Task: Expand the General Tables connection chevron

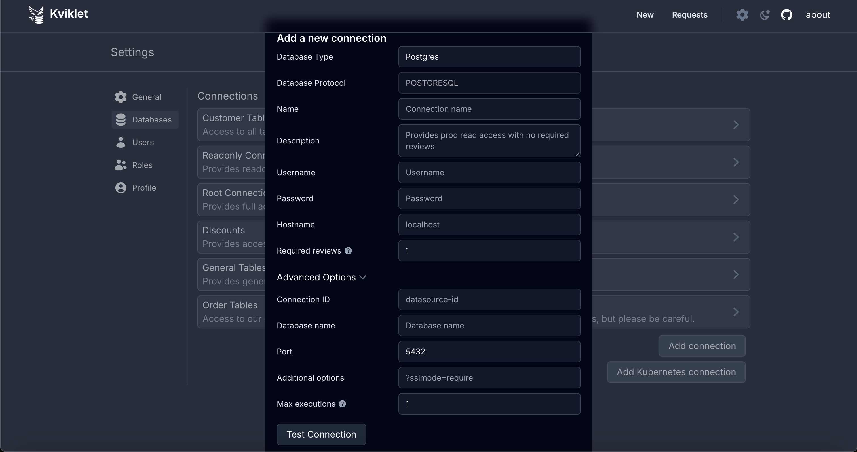Action: [736, 274]
